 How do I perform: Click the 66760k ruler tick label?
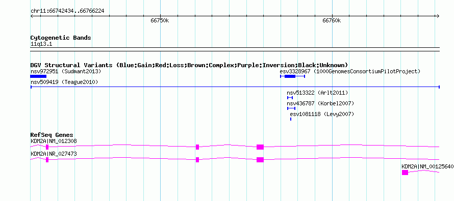(332, 20)
